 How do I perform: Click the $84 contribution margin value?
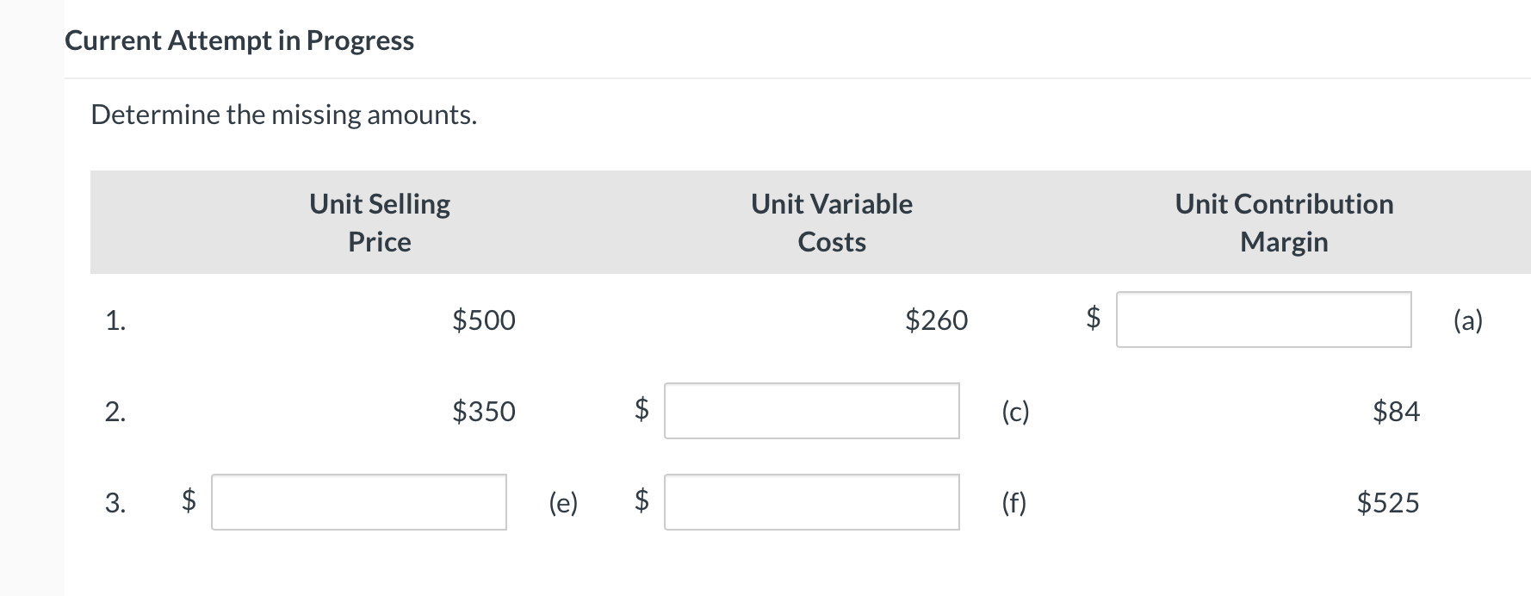[1396, 412]
